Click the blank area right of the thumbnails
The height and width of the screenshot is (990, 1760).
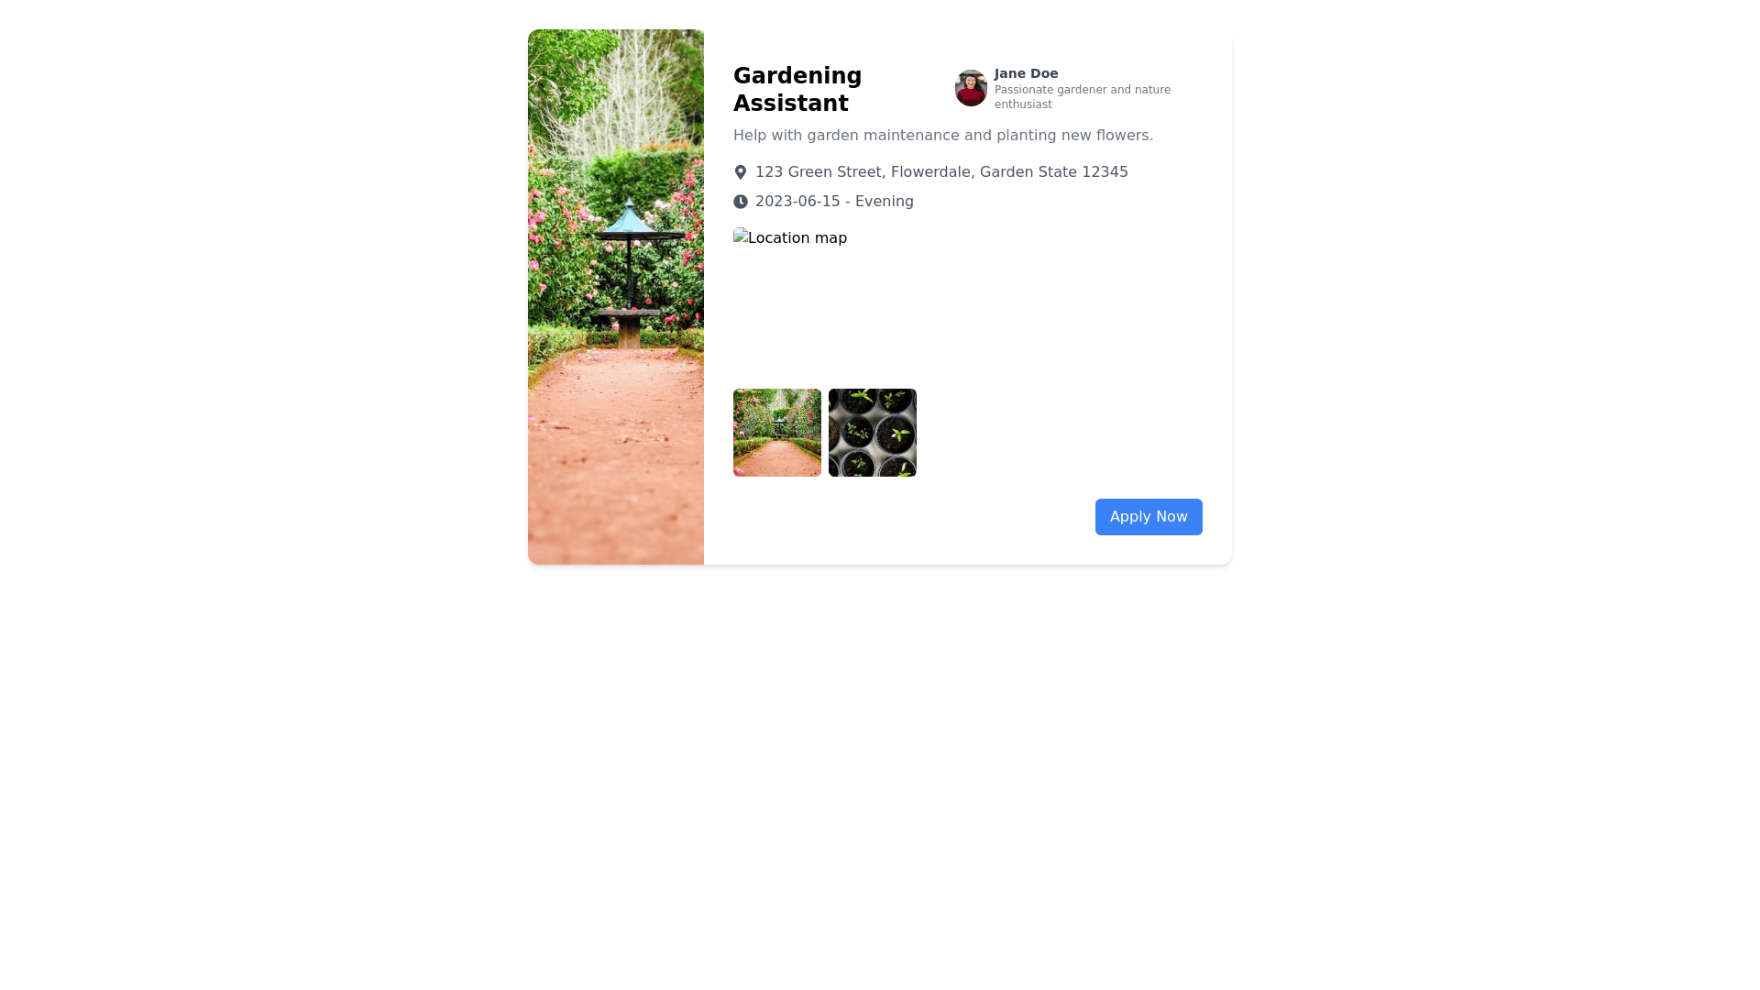pyautogui.click(x=1060, y=433)
